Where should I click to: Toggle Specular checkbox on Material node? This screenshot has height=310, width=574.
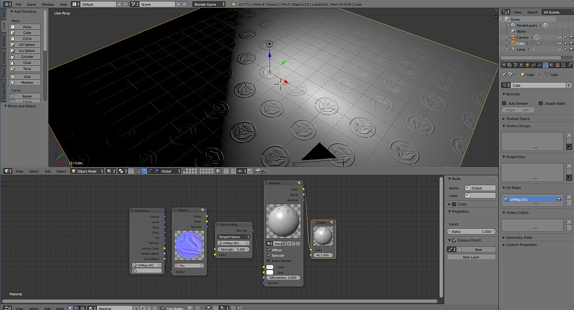coord(269,255)
